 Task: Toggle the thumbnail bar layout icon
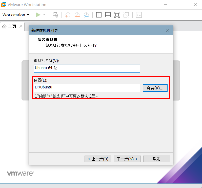108,15
